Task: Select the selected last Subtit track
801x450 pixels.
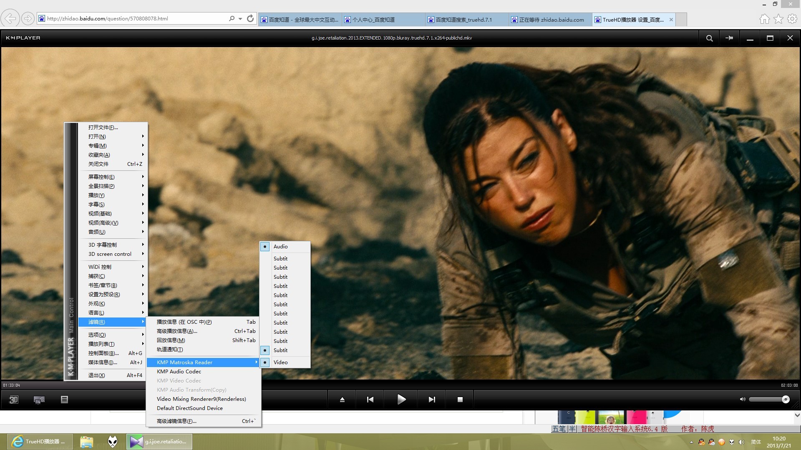Action: [x=285, y=350]
